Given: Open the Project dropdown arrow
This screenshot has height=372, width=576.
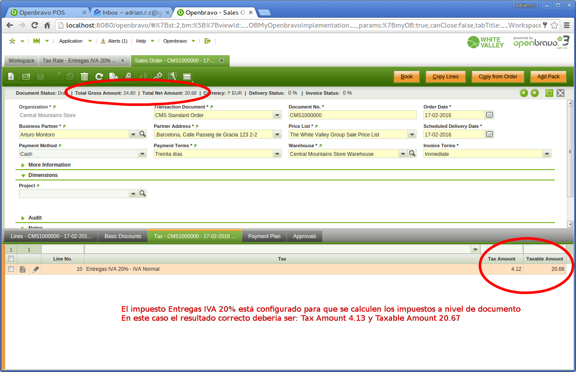Looking at the screenshot, I should [x=134, y=194].
